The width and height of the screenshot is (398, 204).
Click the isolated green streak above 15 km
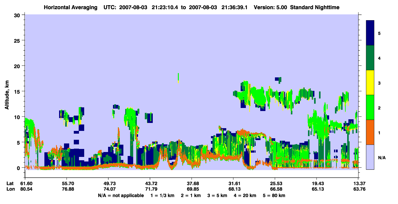coord(178,78)
